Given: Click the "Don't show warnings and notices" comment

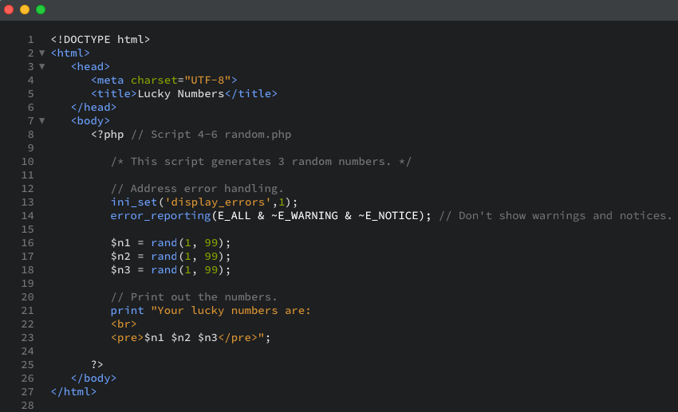Looking at the screenshot, I should click(556, 215).
